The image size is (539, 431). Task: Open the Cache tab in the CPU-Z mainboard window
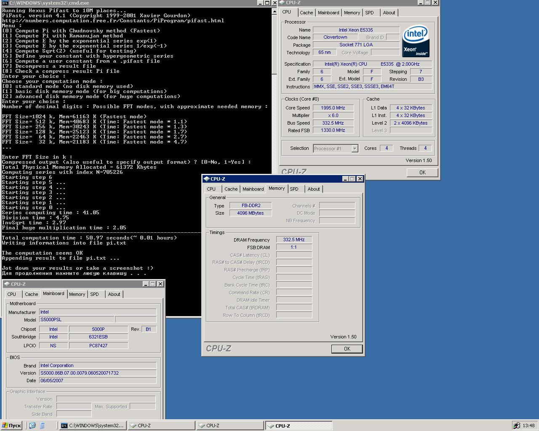coord(31,294)
